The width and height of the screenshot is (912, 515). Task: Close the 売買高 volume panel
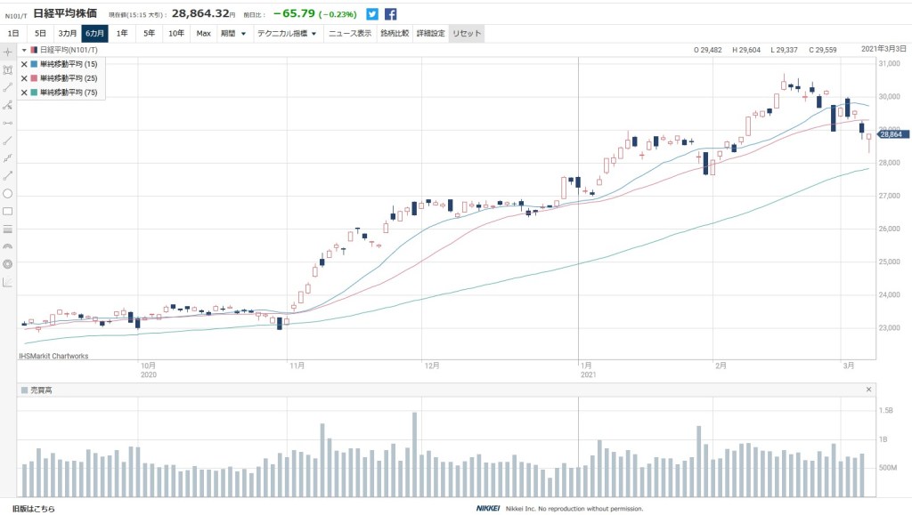pyautogui.click(x=868, y=390)
